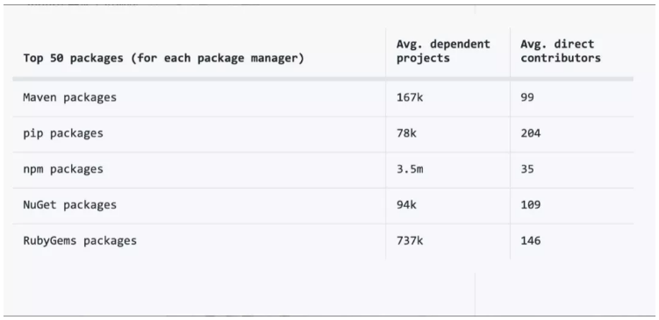Click the 737k dependent projects value
Image resolution: width=659 pixels, height=320 pixels.
pos(410,240)
